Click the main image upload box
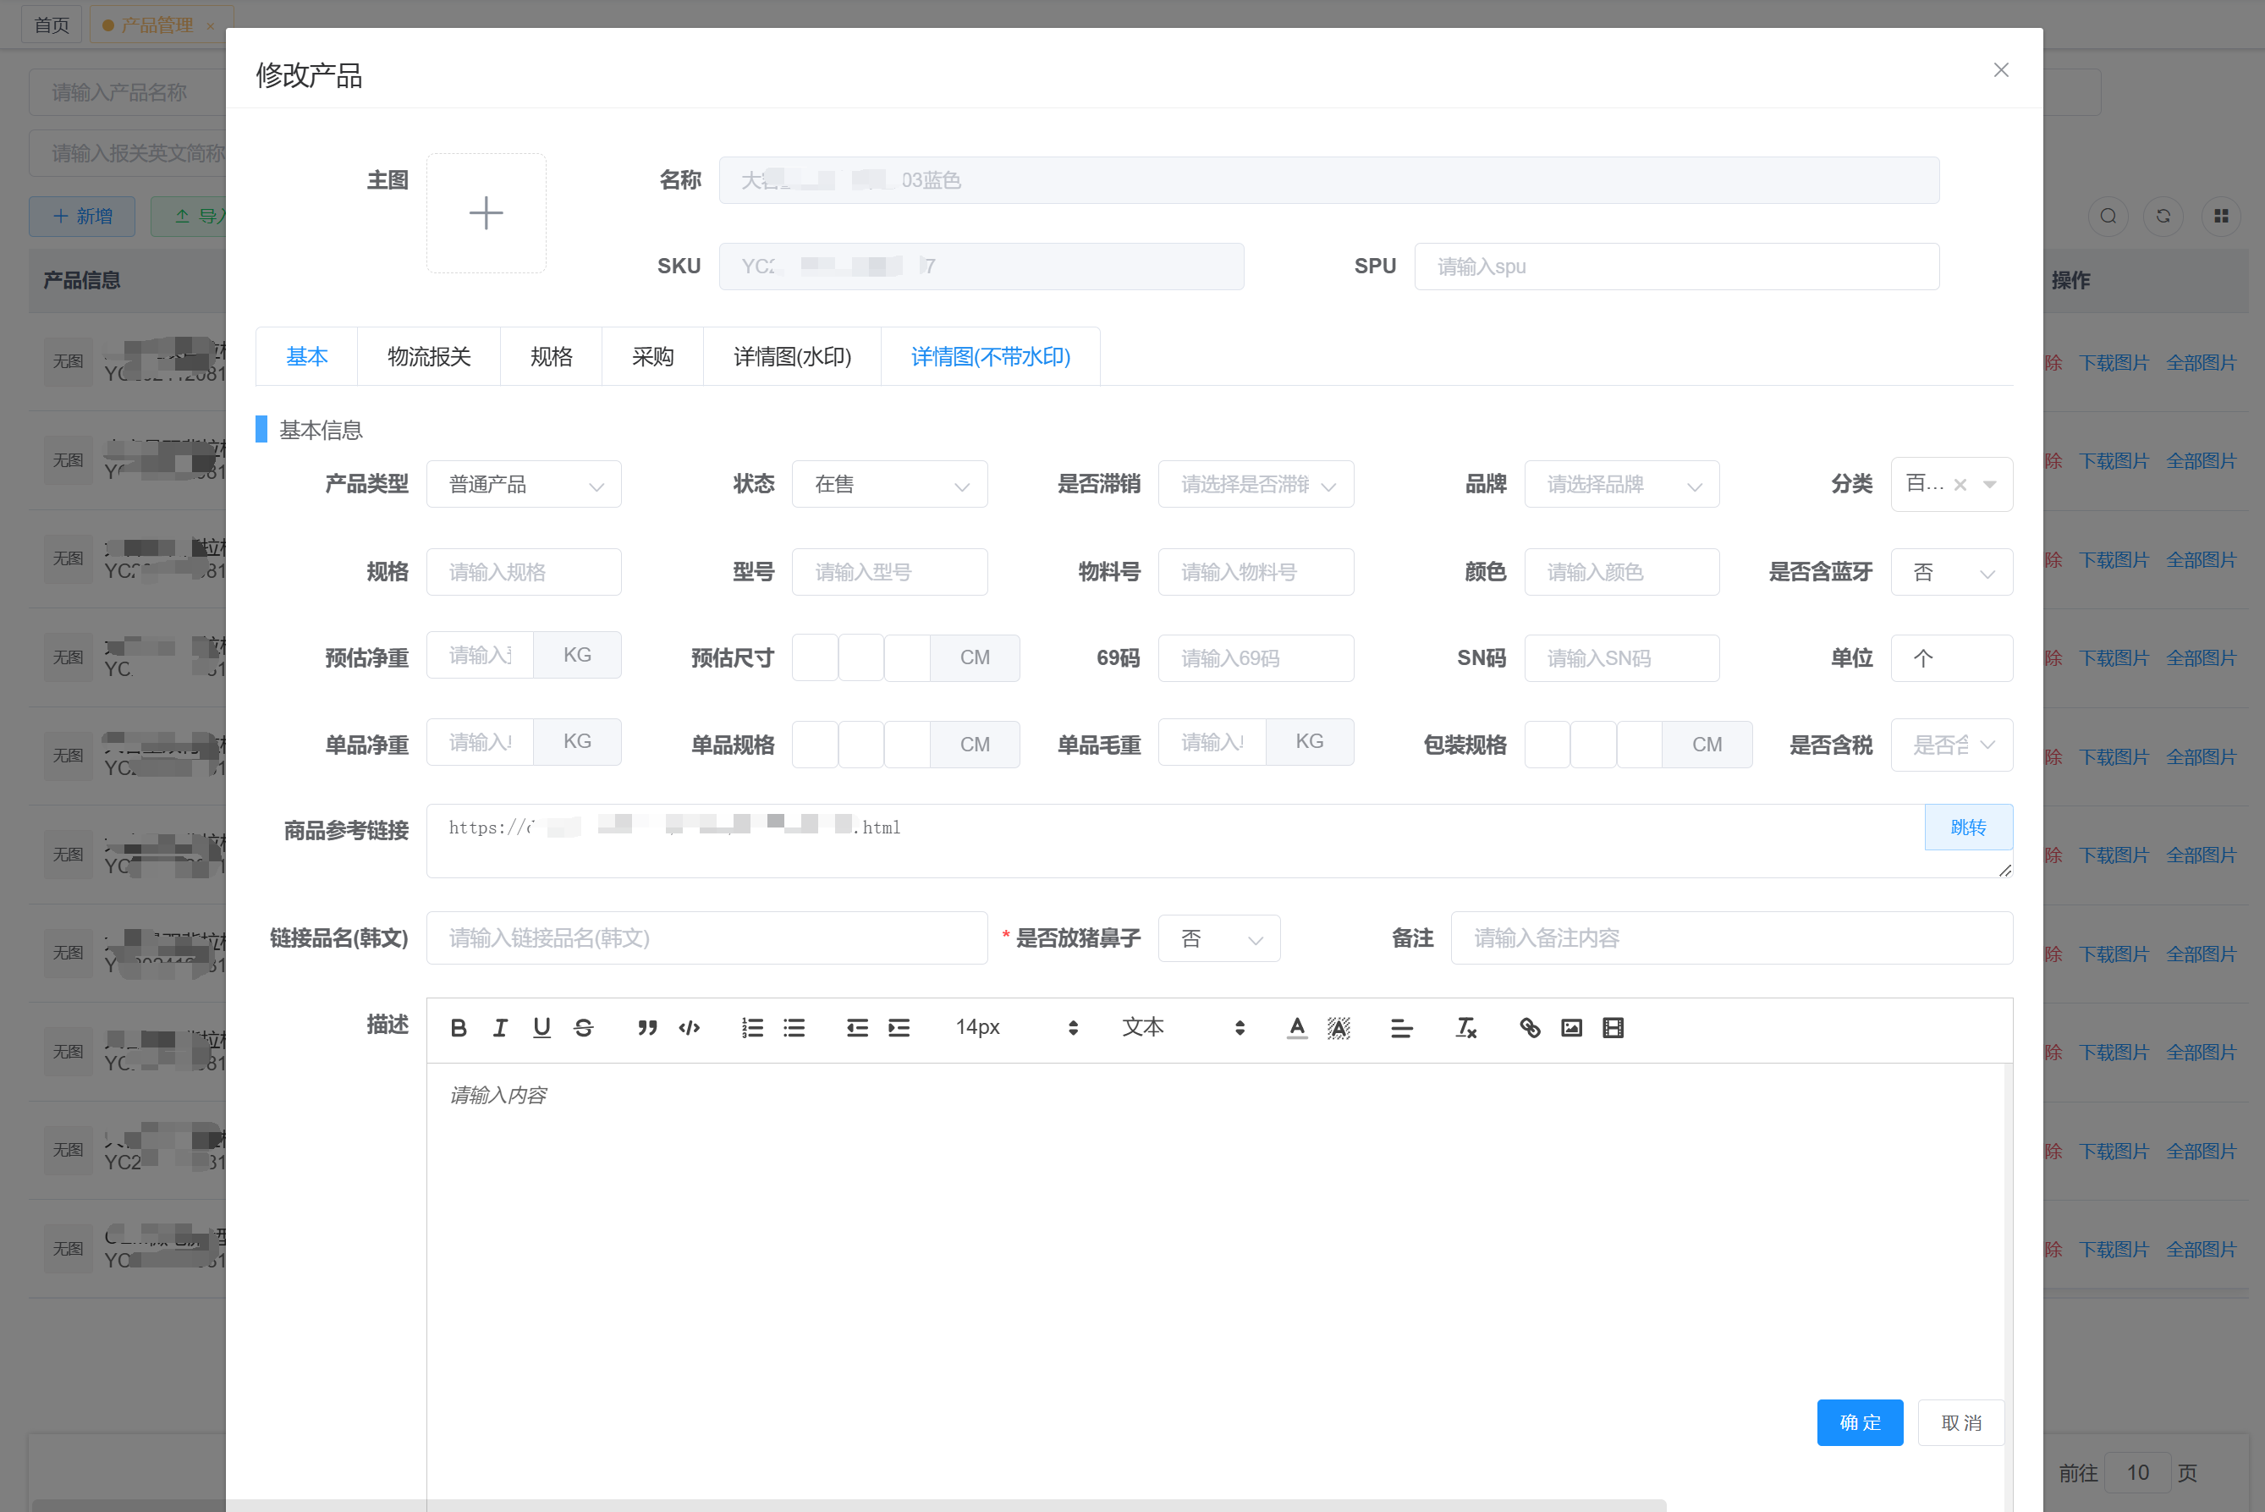This screenshot has height=1512, width=2265. (x=486, y=213)
